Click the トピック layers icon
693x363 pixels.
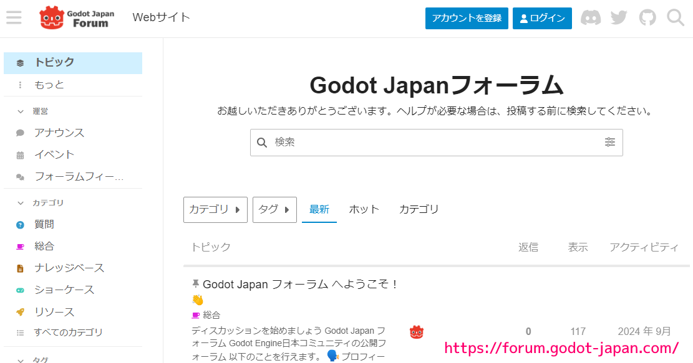click(20, 63)
